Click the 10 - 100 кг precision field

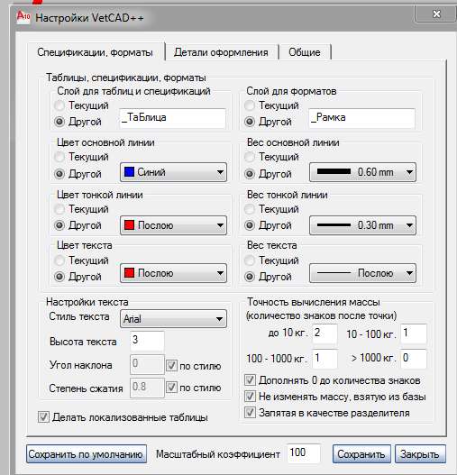414,333
